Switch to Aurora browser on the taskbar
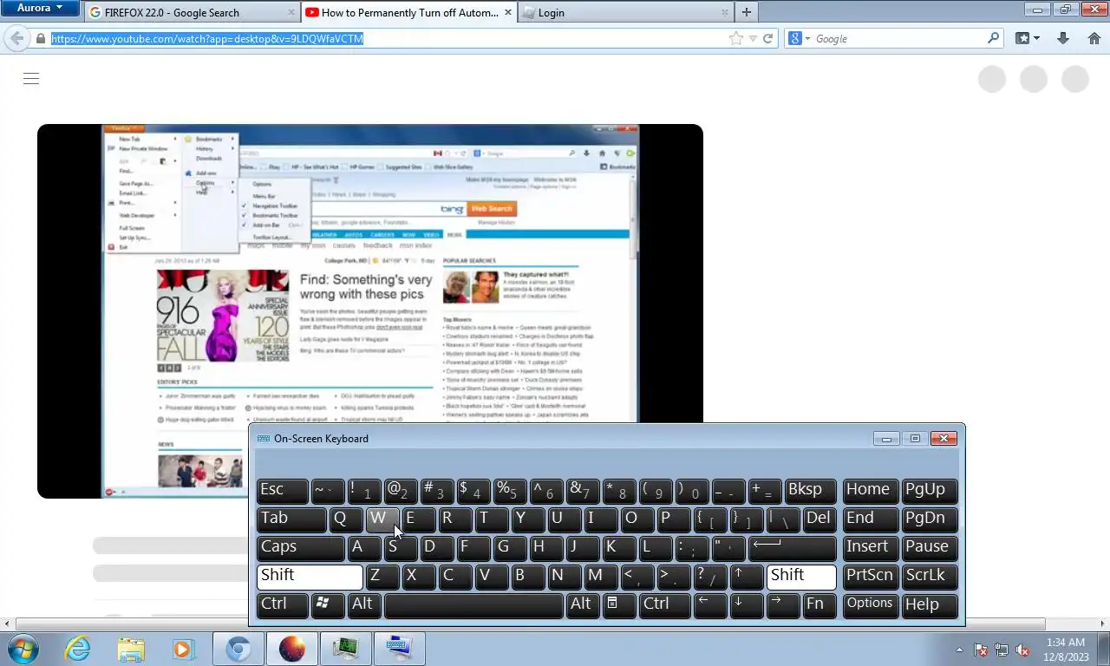The image size is (1110, 666). click(292, 649)
